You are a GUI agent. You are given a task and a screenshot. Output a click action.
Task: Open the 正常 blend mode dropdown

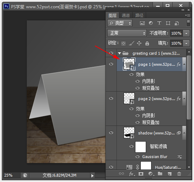[x=127, y=33]
